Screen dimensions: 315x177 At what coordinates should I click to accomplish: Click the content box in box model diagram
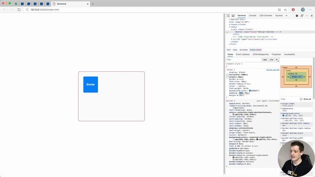click(296, 77)
